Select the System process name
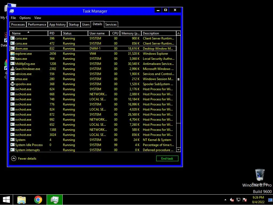This screenshot has height=205, width=273. coord(20,140)
